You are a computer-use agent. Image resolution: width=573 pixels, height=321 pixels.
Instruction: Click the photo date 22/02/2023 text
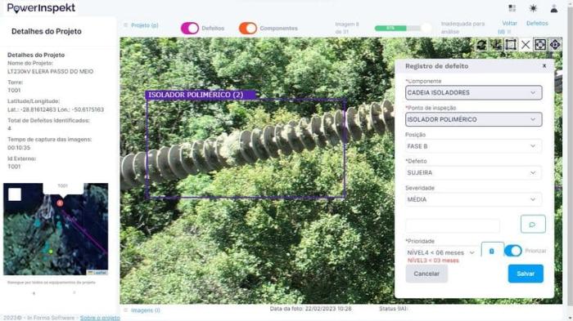310,309
